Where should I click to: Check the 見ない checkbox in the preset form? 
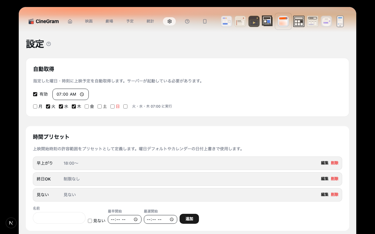click(90, 221)
